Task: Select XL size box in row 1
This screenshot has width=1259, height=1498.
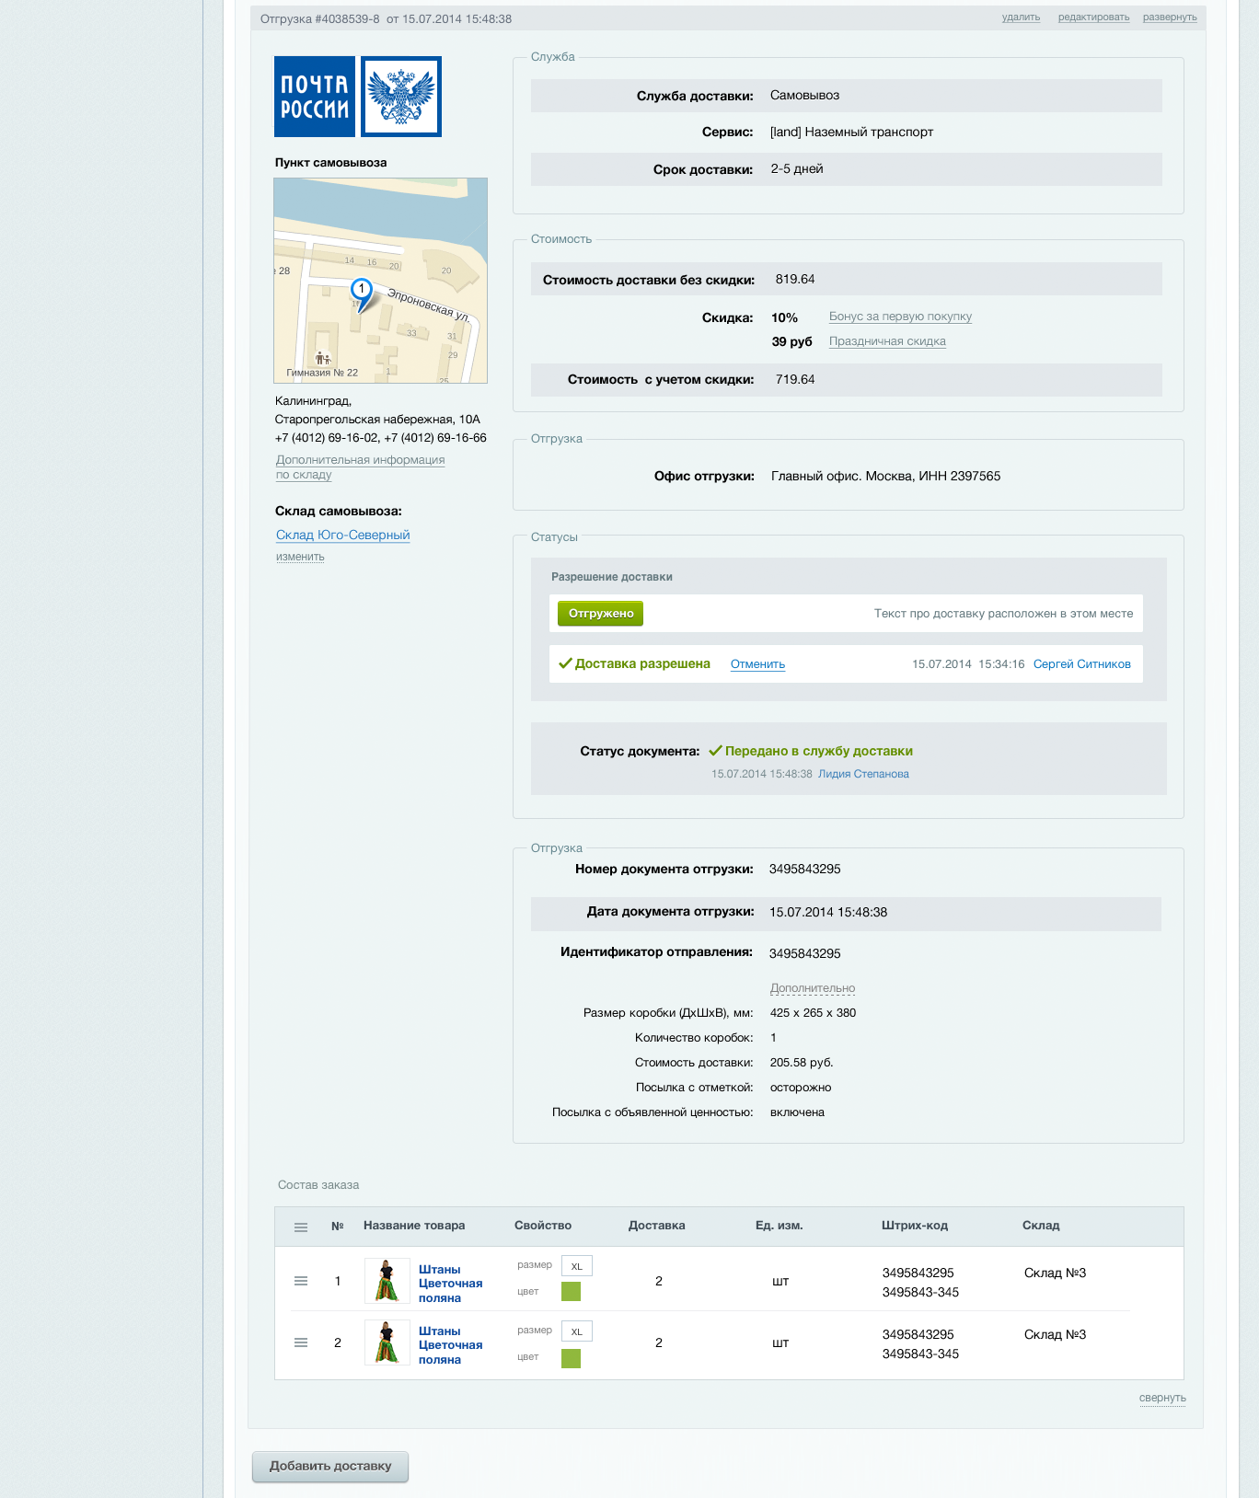Action: (577, 1266)
